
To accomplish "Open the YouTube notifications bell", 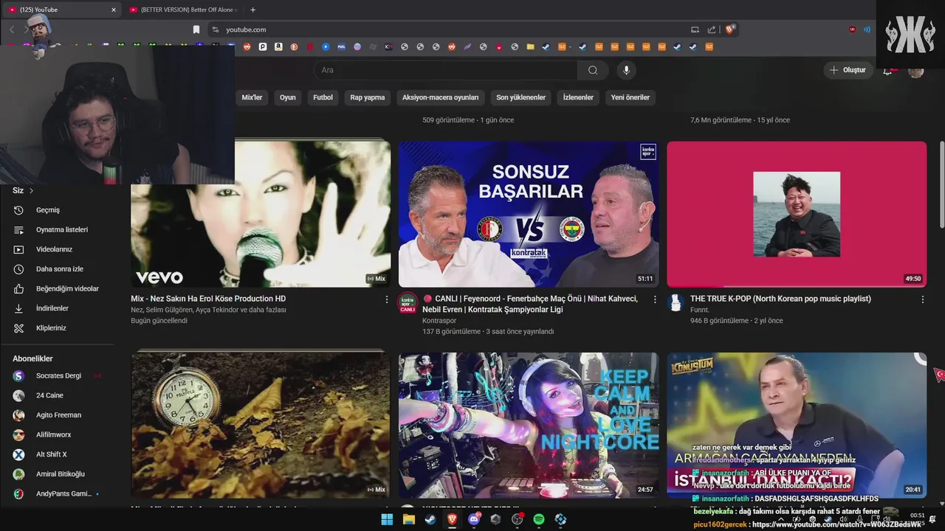I will coord(888,70).
